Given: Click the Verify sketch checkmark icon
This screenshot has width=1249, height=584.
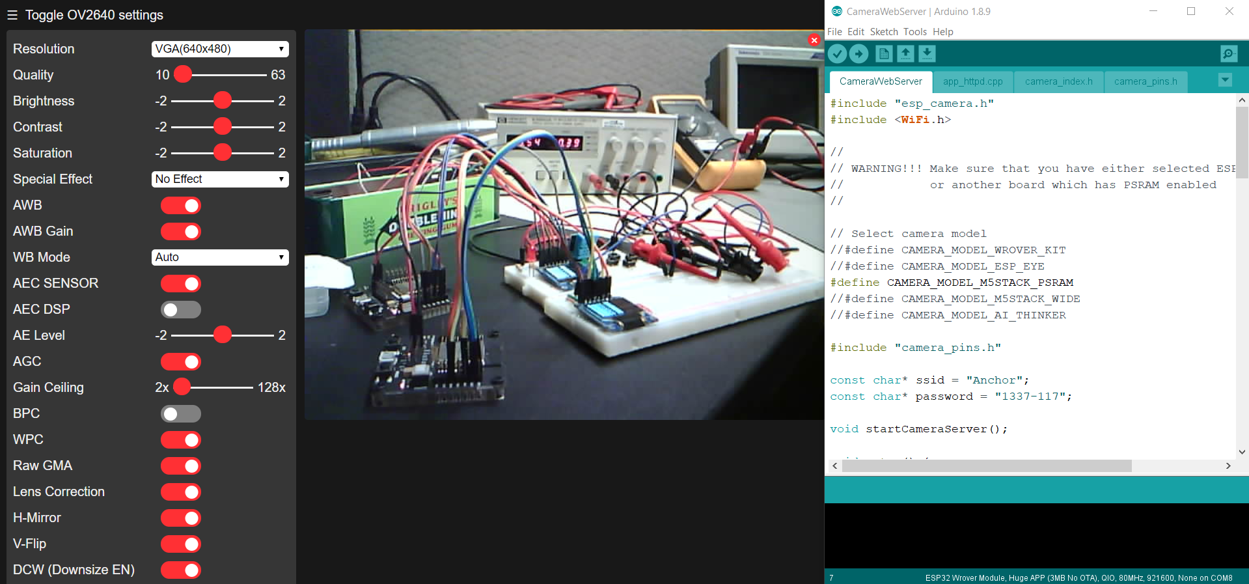Looking at the screenshot, I should point(837,53).
